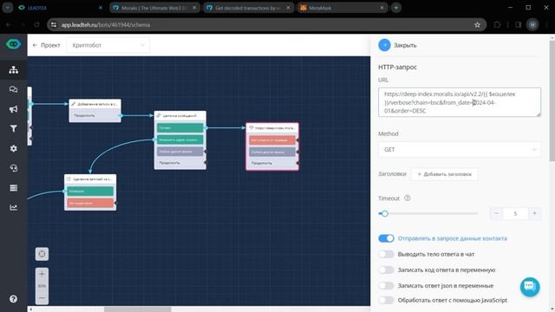Enable Записать код ответа в переменную
The width and height of the screenshot is (555, 312).
[x=386, y=270]
